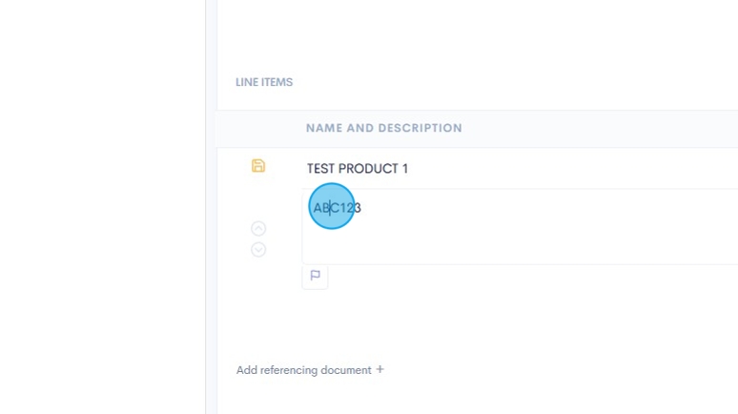Click the word 'document' in referencing link
This screenshot has height=414, width=738.
click(x=344, y=370)
